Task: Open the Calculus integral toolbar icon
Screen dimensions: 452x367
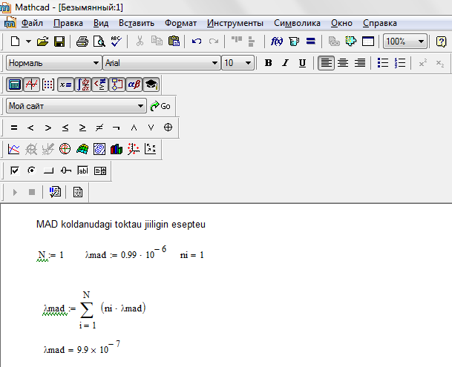Action: click(x=82, y=85)
